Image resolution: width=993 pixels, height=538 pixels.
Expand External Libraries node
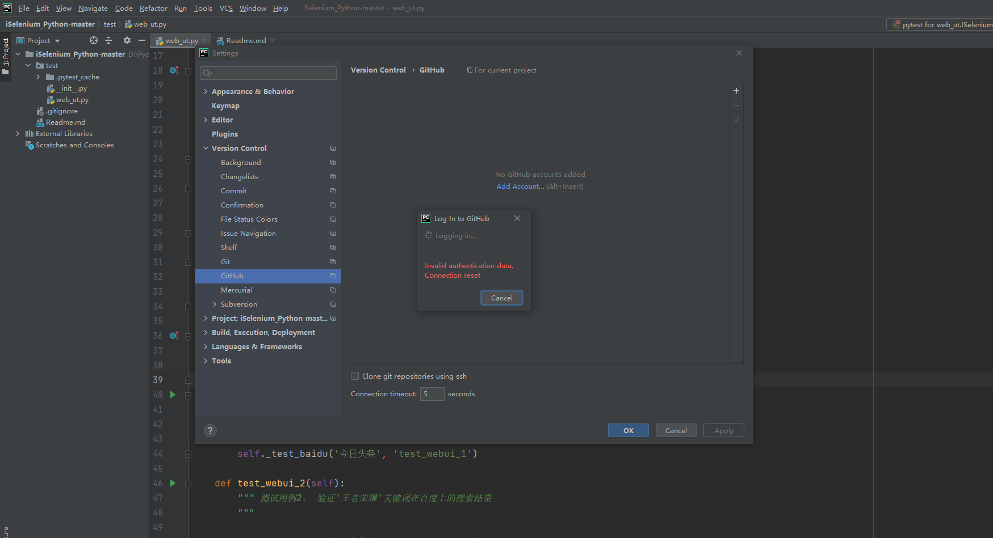(18, 134)
